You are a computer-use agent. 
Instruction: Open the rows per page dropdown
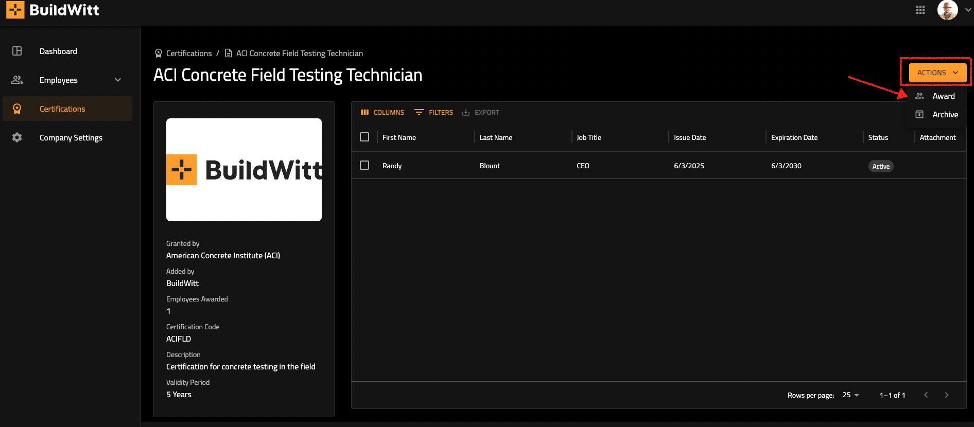pyautogui.click(x=850, y=395)
